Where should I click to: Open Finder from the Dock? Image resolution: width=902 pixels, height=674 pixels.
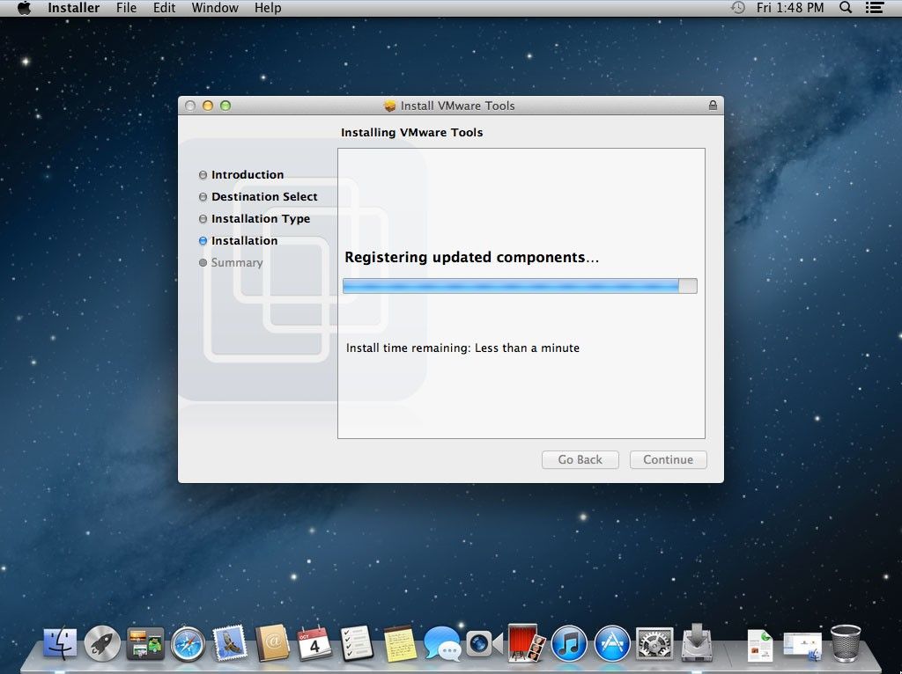(60, 643)
